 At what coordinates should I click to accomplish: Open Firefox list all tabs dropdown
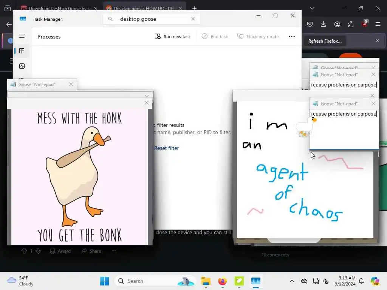(312, 8)
